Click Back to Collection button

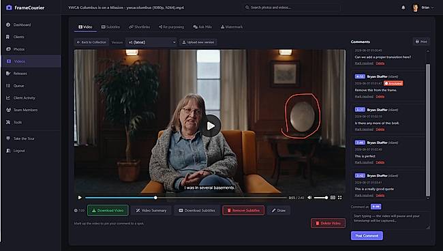click(x=91, y=42)
